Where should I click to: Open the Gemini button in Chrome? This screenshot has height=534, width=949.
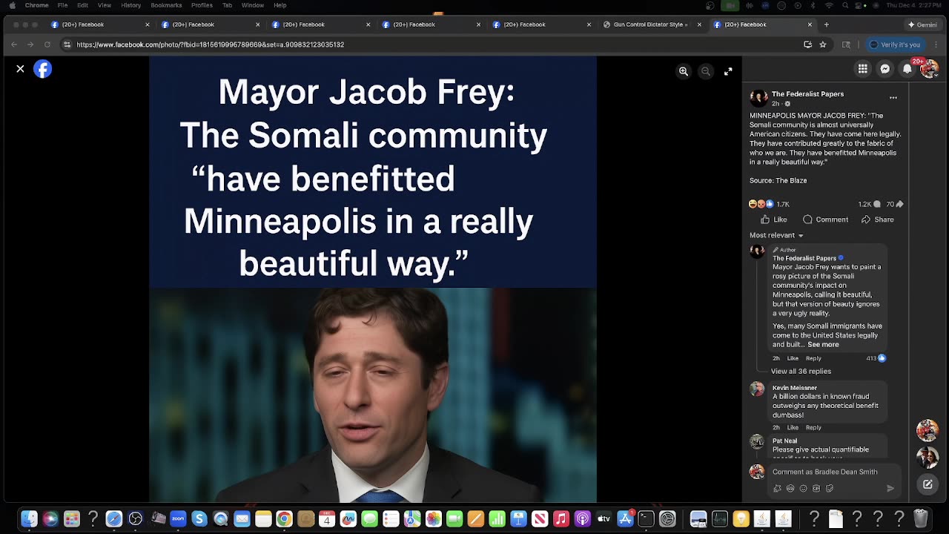coord(922,24)
